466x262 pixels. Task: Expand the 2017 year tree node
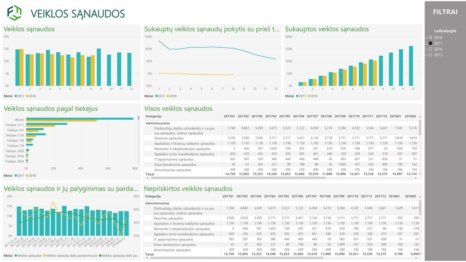point(427,43)
